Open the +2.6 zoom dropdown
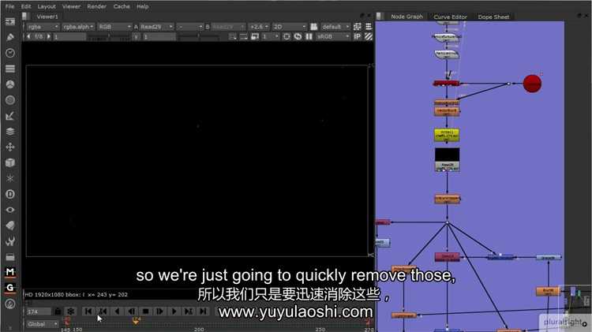The image size is (592, 332). pos(259,27)
